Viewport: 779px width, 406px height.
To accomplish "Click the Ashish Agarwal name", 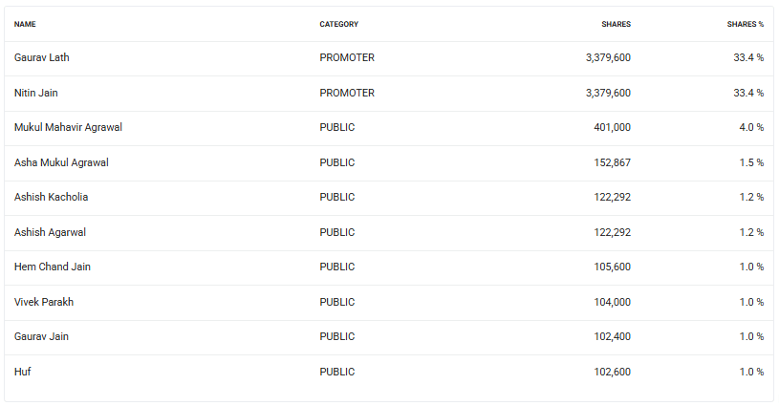I will (51, 232).
